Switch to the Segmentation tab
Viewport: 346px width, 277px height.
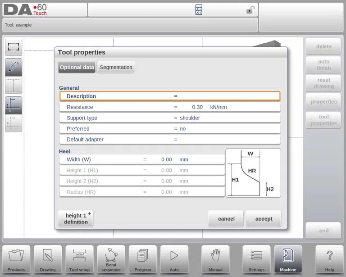[x=116, y=67]
